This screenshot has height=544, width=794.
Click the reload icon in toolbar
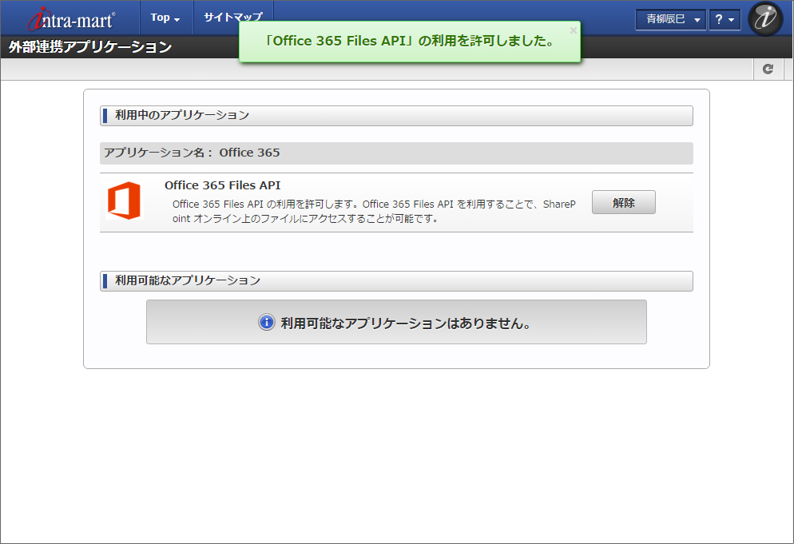(768, 69)
